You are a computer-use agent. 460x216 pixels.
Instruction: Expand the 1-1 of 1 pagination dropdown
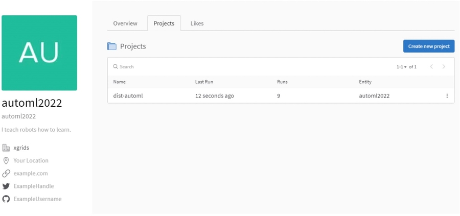point(402,67)
